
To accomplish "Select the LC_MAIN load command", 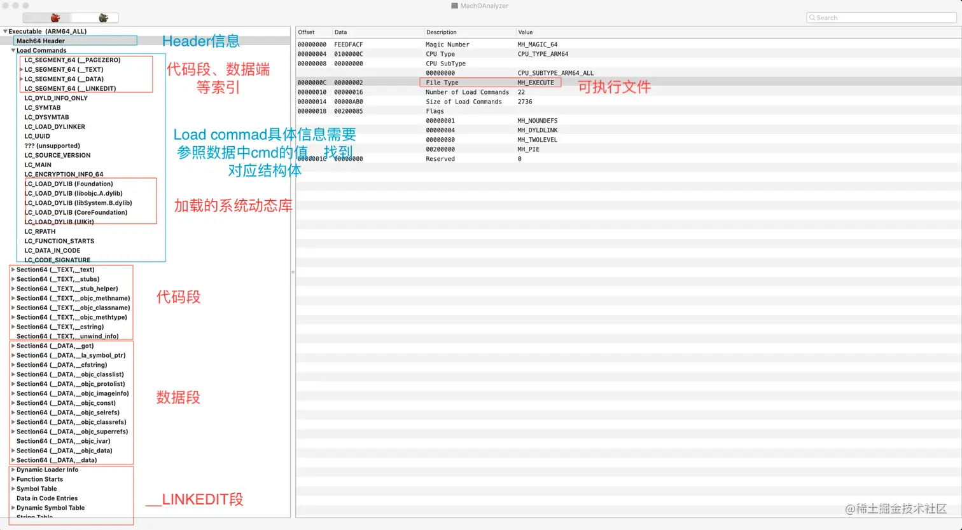I will (x=38, y=165).
